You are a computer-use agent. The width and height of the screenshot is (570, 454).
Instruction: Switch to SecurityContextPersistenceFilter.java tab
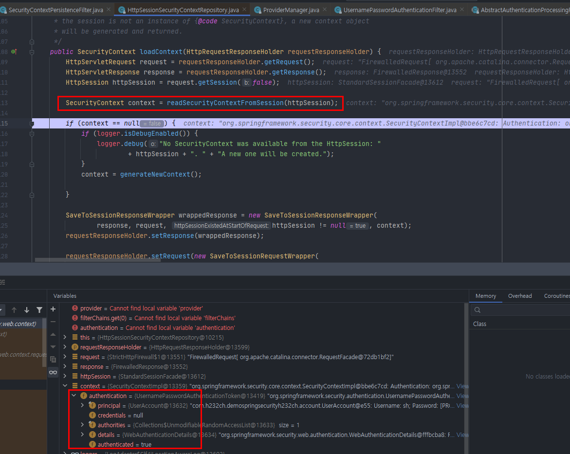(x=55, y=10)
